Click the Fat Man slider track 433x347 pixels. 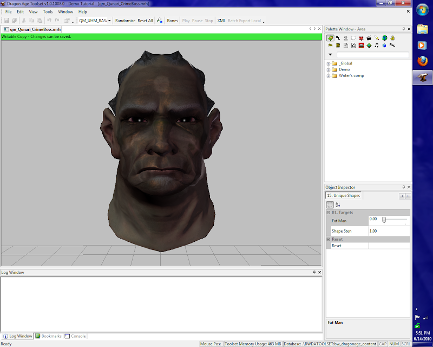395,220
